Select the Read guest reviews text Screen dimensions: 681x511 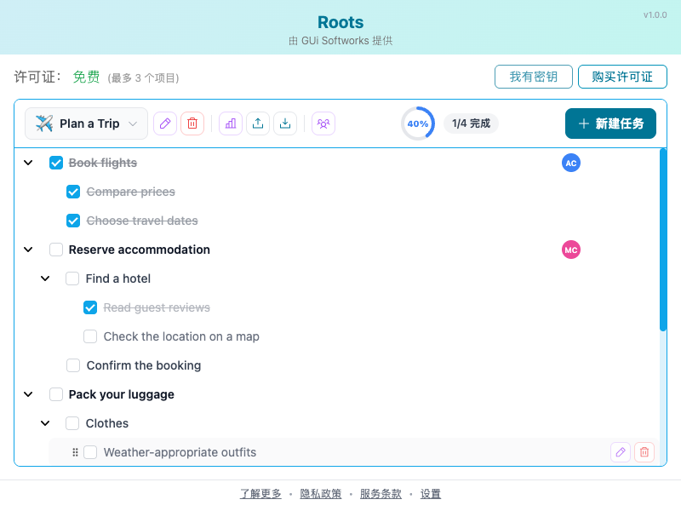click(x=157, y=307)
